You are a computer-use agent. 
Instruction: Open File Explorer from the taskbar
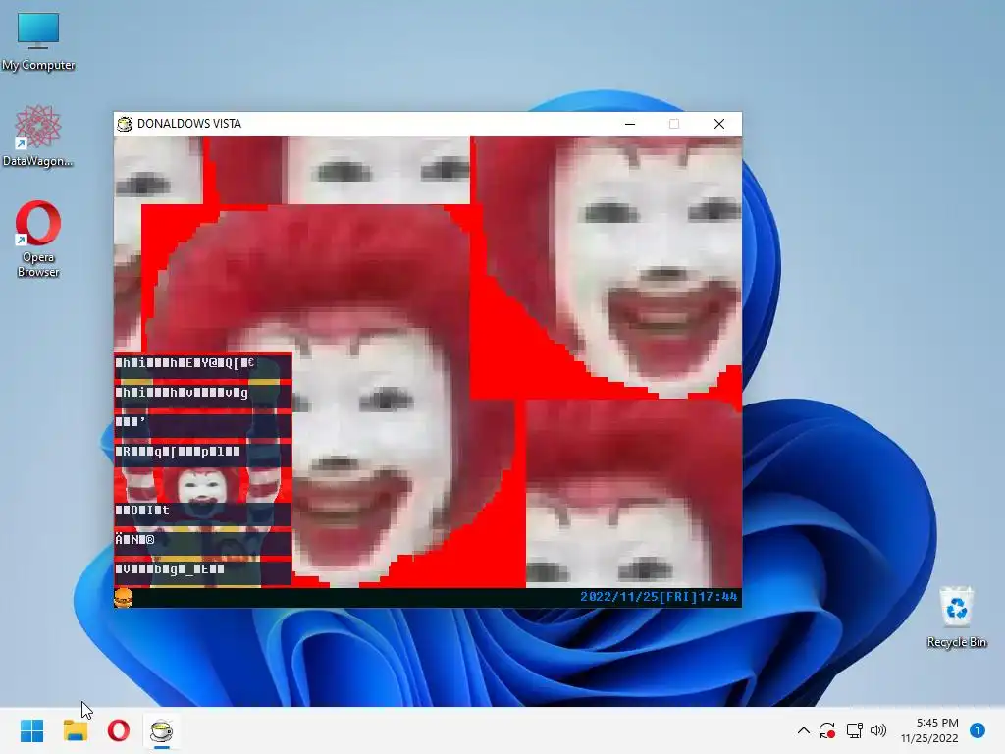(x=75, y=730)
